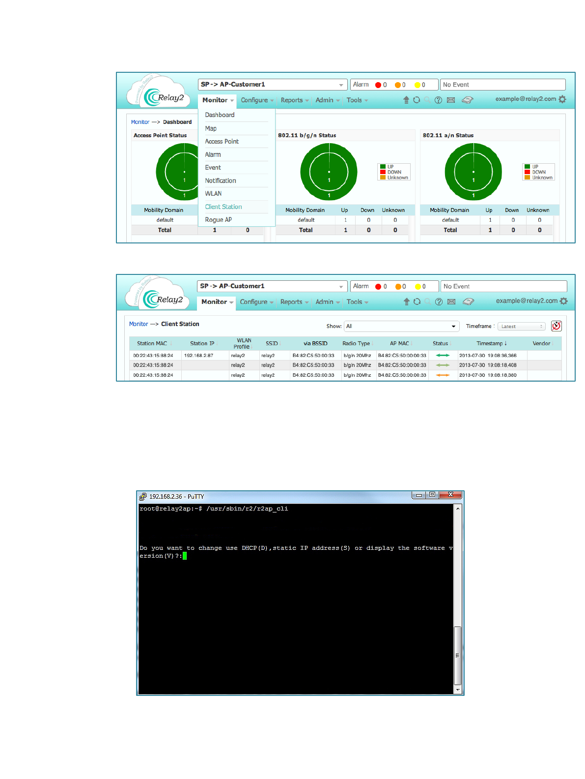The height and width of the screenshot is (779, 585).
Task: Open the SP -> AP-Customer1 dropdown in Client Station screenshot
Action: click(272, 286)
